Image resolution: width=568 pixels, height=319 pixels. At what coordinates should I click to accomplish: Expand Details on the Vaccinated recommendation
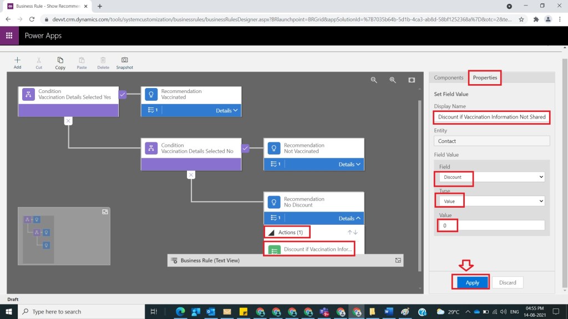[227, 110]
